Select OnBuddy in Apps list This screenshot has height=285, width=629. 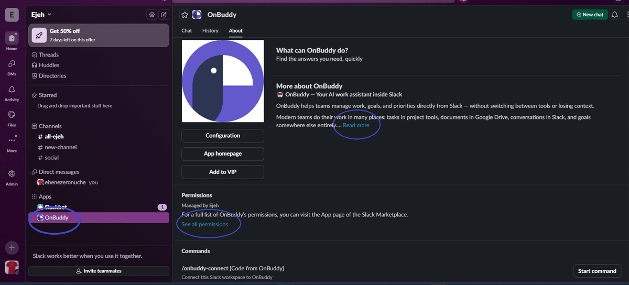click(99, 217)
